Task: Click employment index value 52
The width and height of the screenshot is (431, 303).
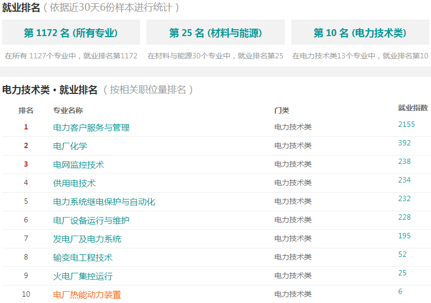Action: point(402,254)
